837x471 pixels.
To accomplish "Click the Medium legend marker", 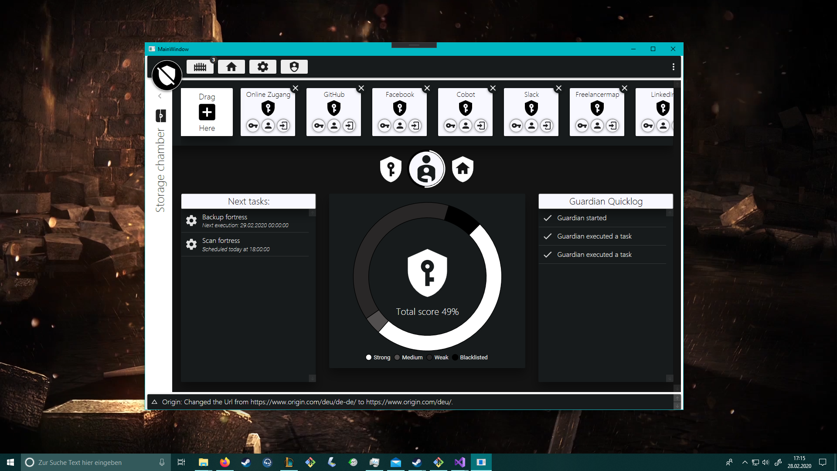I will [x=397, y=357].
